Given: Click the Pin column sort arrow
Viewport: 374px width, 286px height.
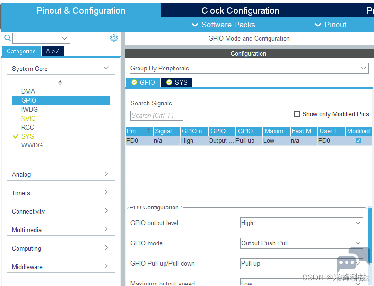Looking at the screenshot, I should (148, 130).
